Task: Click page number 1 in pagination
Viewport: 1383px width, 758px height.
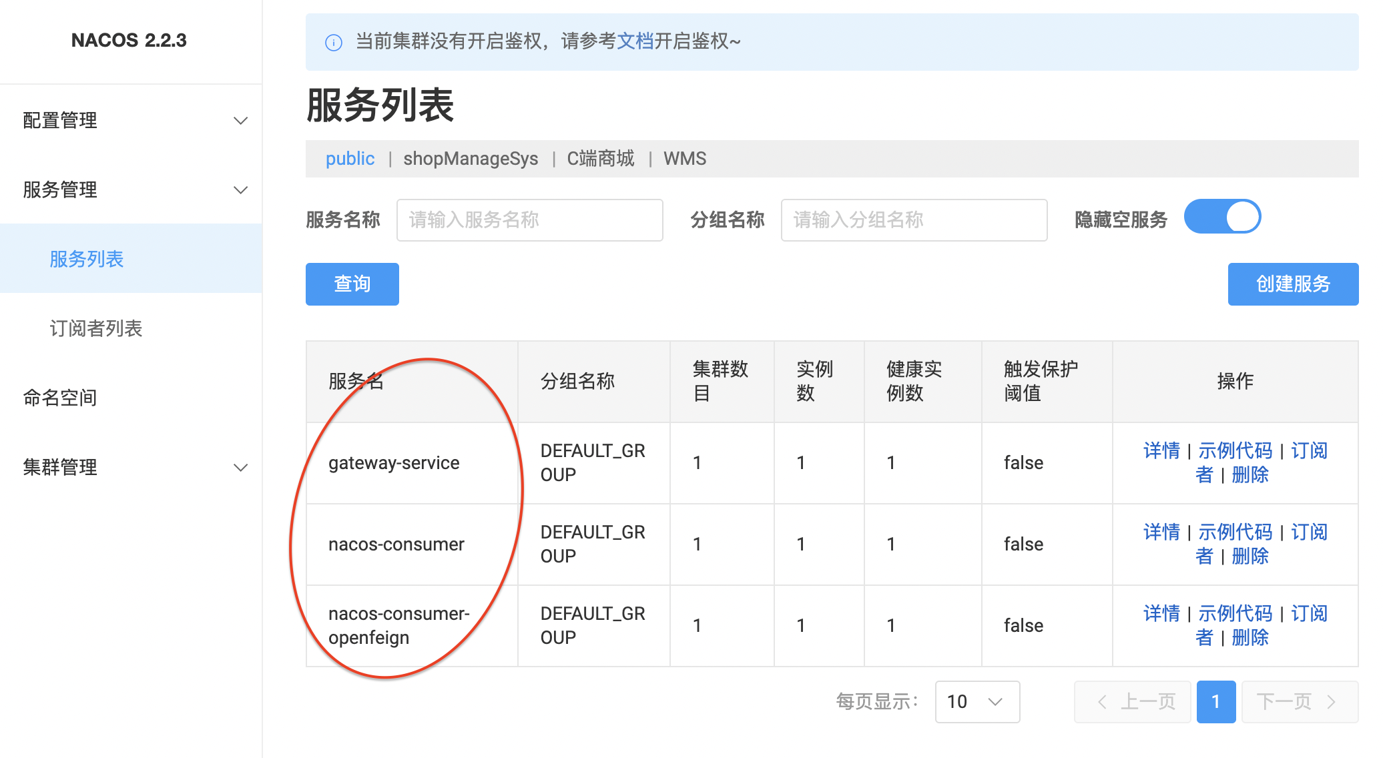Action: coord(1215,702)
